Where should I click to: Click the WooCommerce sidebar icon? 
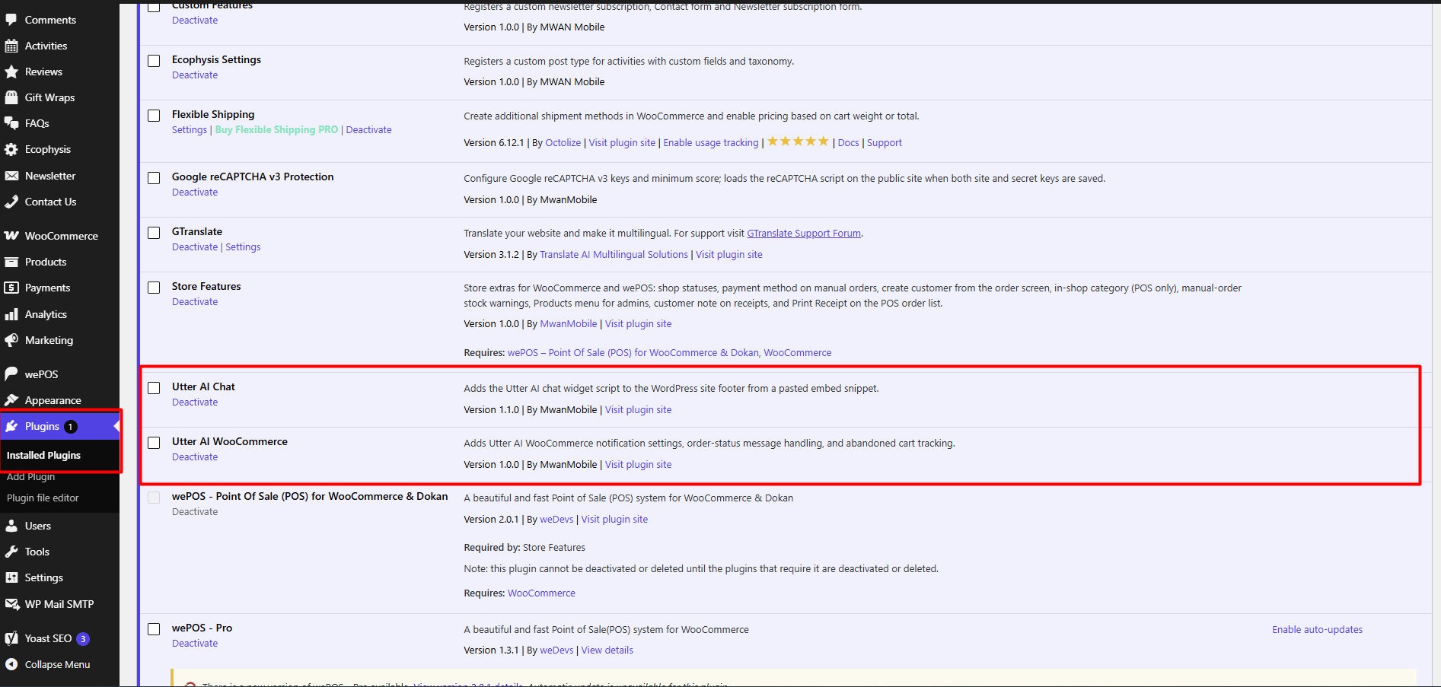[11, 236]
